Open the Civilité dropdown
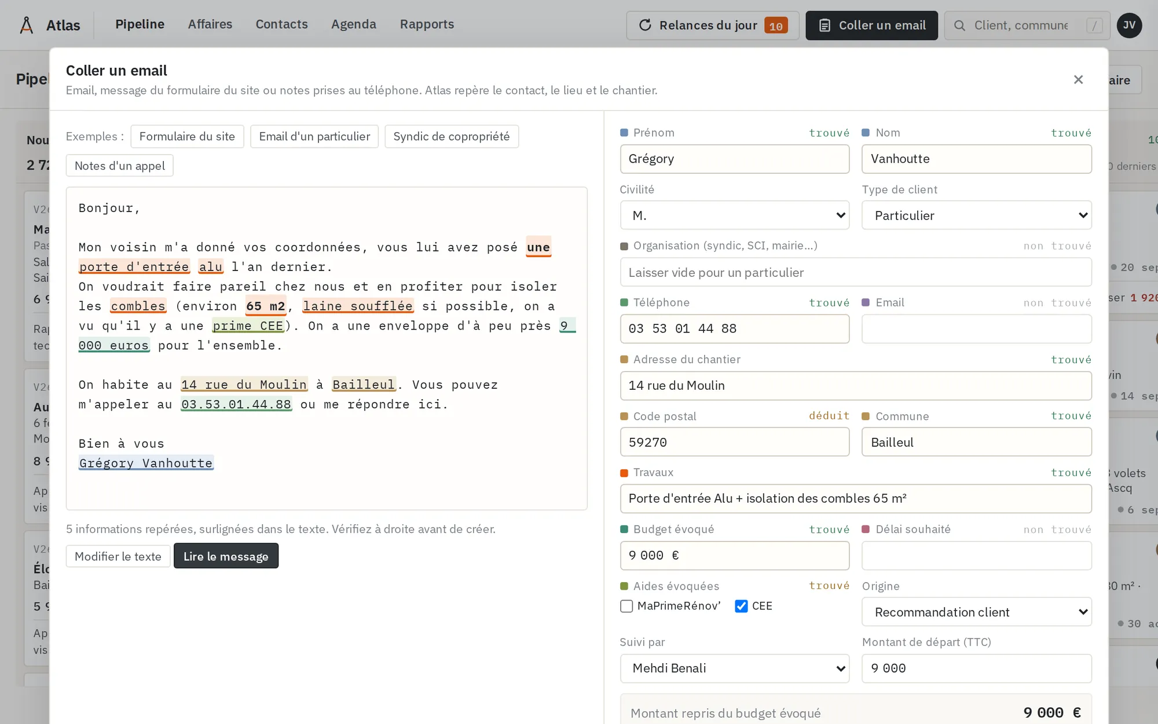 tap(735, 215)
